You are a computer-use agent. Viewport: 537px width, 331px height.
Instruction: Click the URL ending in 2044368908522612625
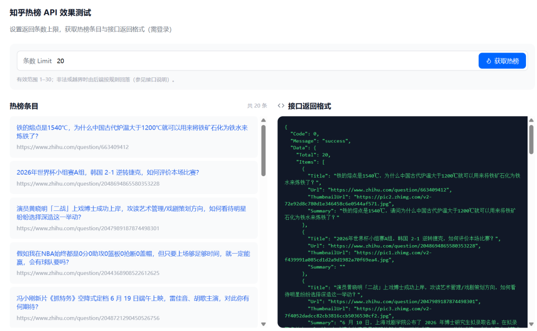coord(88,273)
